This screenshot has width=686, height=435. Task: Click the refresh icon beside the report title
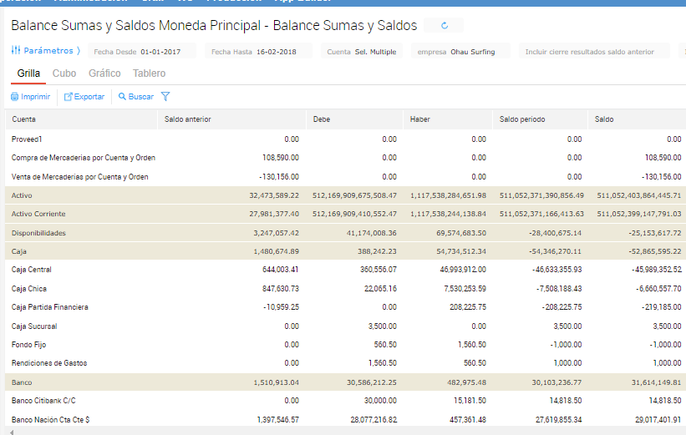click(x=445, y=26)
